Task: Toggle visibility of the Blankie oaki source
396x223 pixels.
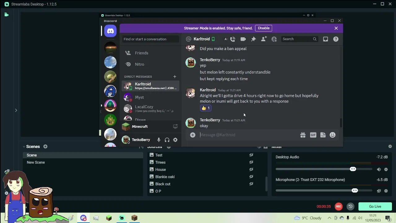Action: 251,177
